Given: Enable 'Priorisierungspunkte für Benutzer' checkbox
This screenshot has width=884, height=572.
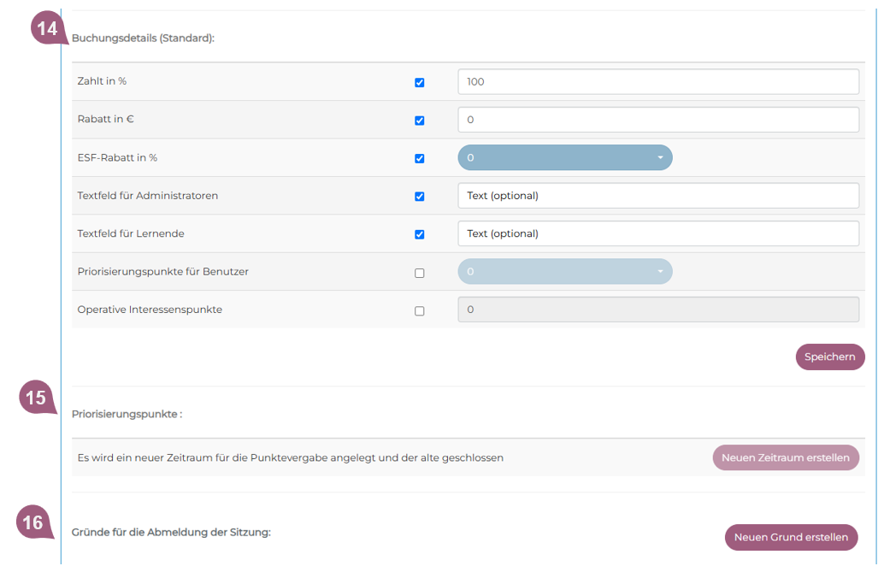Looking at the screenshot, I should tap(419, 273).
